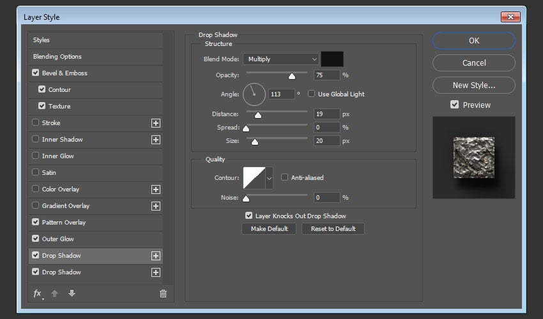Enable the Use Global Light checkbox
This screenshot has width=543, height=319.
pos(312,94)
